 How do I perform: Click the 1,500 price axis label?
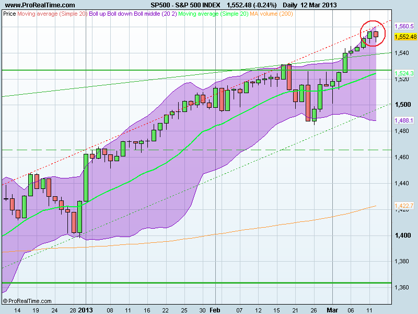402,104
